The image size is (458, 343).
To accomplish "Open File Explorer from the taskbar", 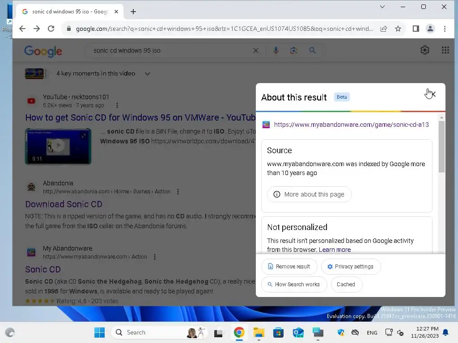I will pos(259,332).
